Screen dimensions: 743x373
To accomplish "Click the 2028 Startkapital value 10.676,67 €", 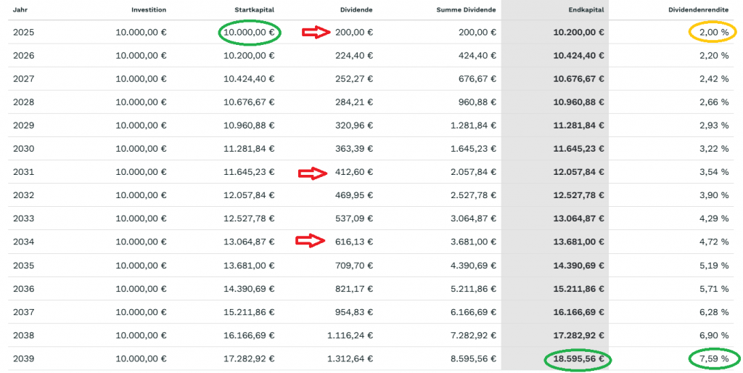I will click(249, 102).
